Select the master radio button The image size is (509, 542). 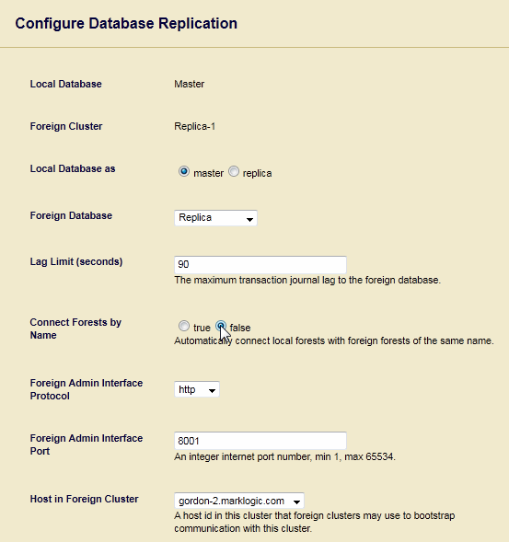tap(184, 171)
